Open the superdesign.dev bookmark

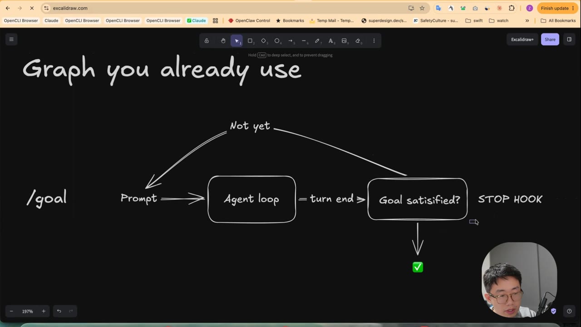point(384,20)
